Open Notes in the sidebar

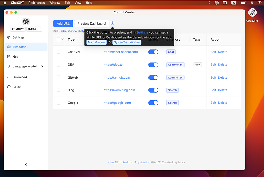26,57
